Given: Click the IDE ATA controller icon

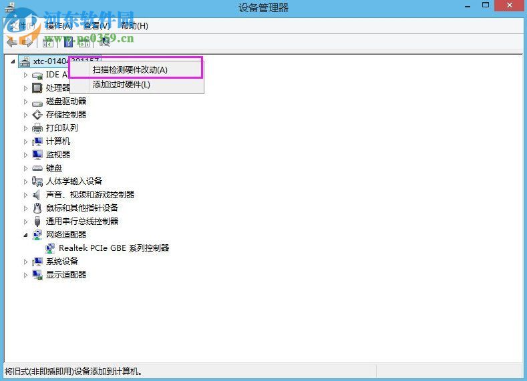Looking at the screenshot, I should click(x=37, y=75).
